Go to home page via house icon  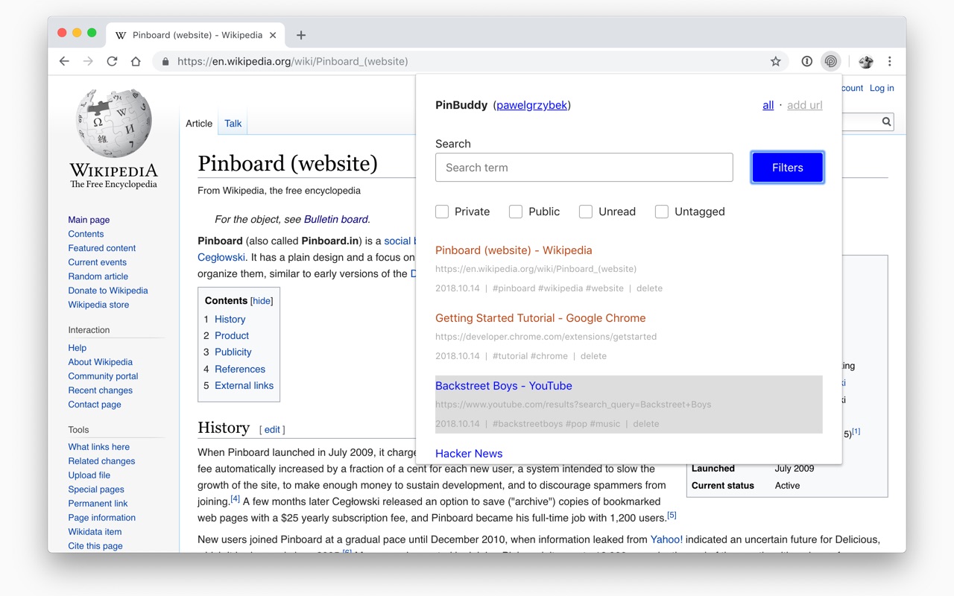(136, 61)
